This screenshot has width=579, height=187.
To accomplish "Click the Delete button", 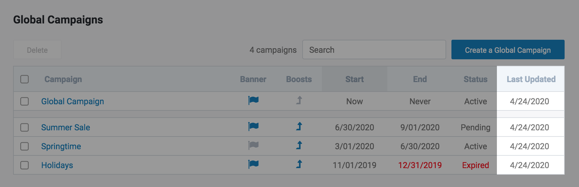I will (x=37, y=50).
